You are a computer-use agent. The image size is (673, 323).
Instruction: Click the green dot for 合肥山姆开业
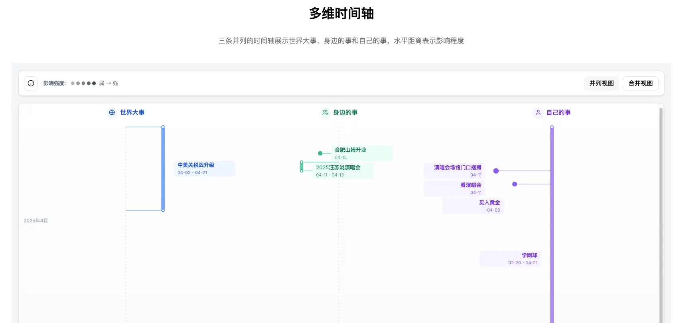(320, 153)
